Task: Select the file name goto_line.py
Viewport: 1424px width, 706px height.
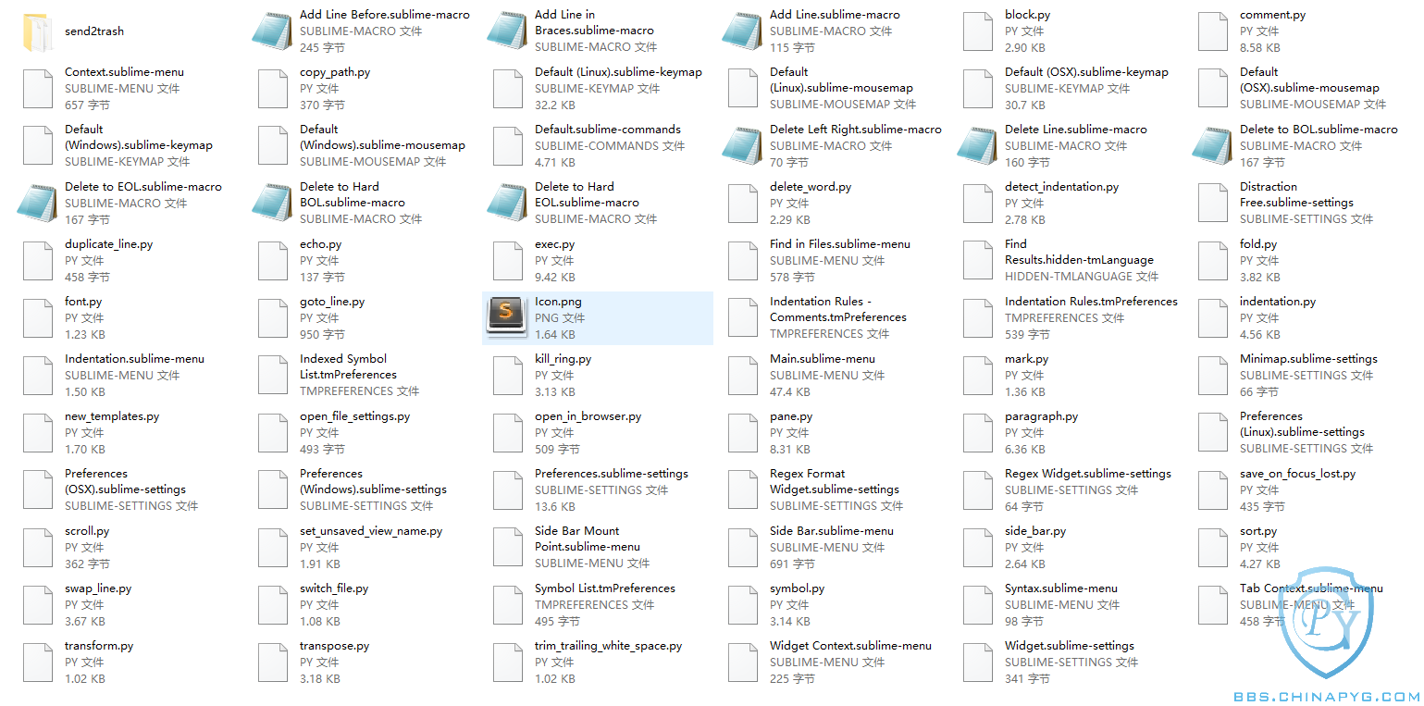Action: click(332, 302)
